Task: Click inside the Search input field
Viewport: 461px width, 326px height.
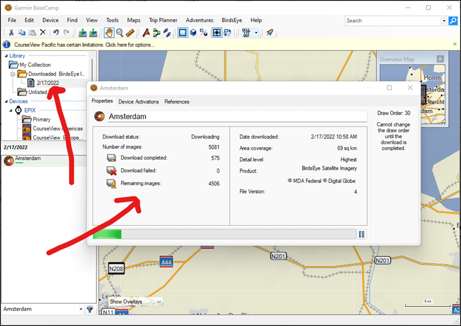Action: tap(393, 20)
